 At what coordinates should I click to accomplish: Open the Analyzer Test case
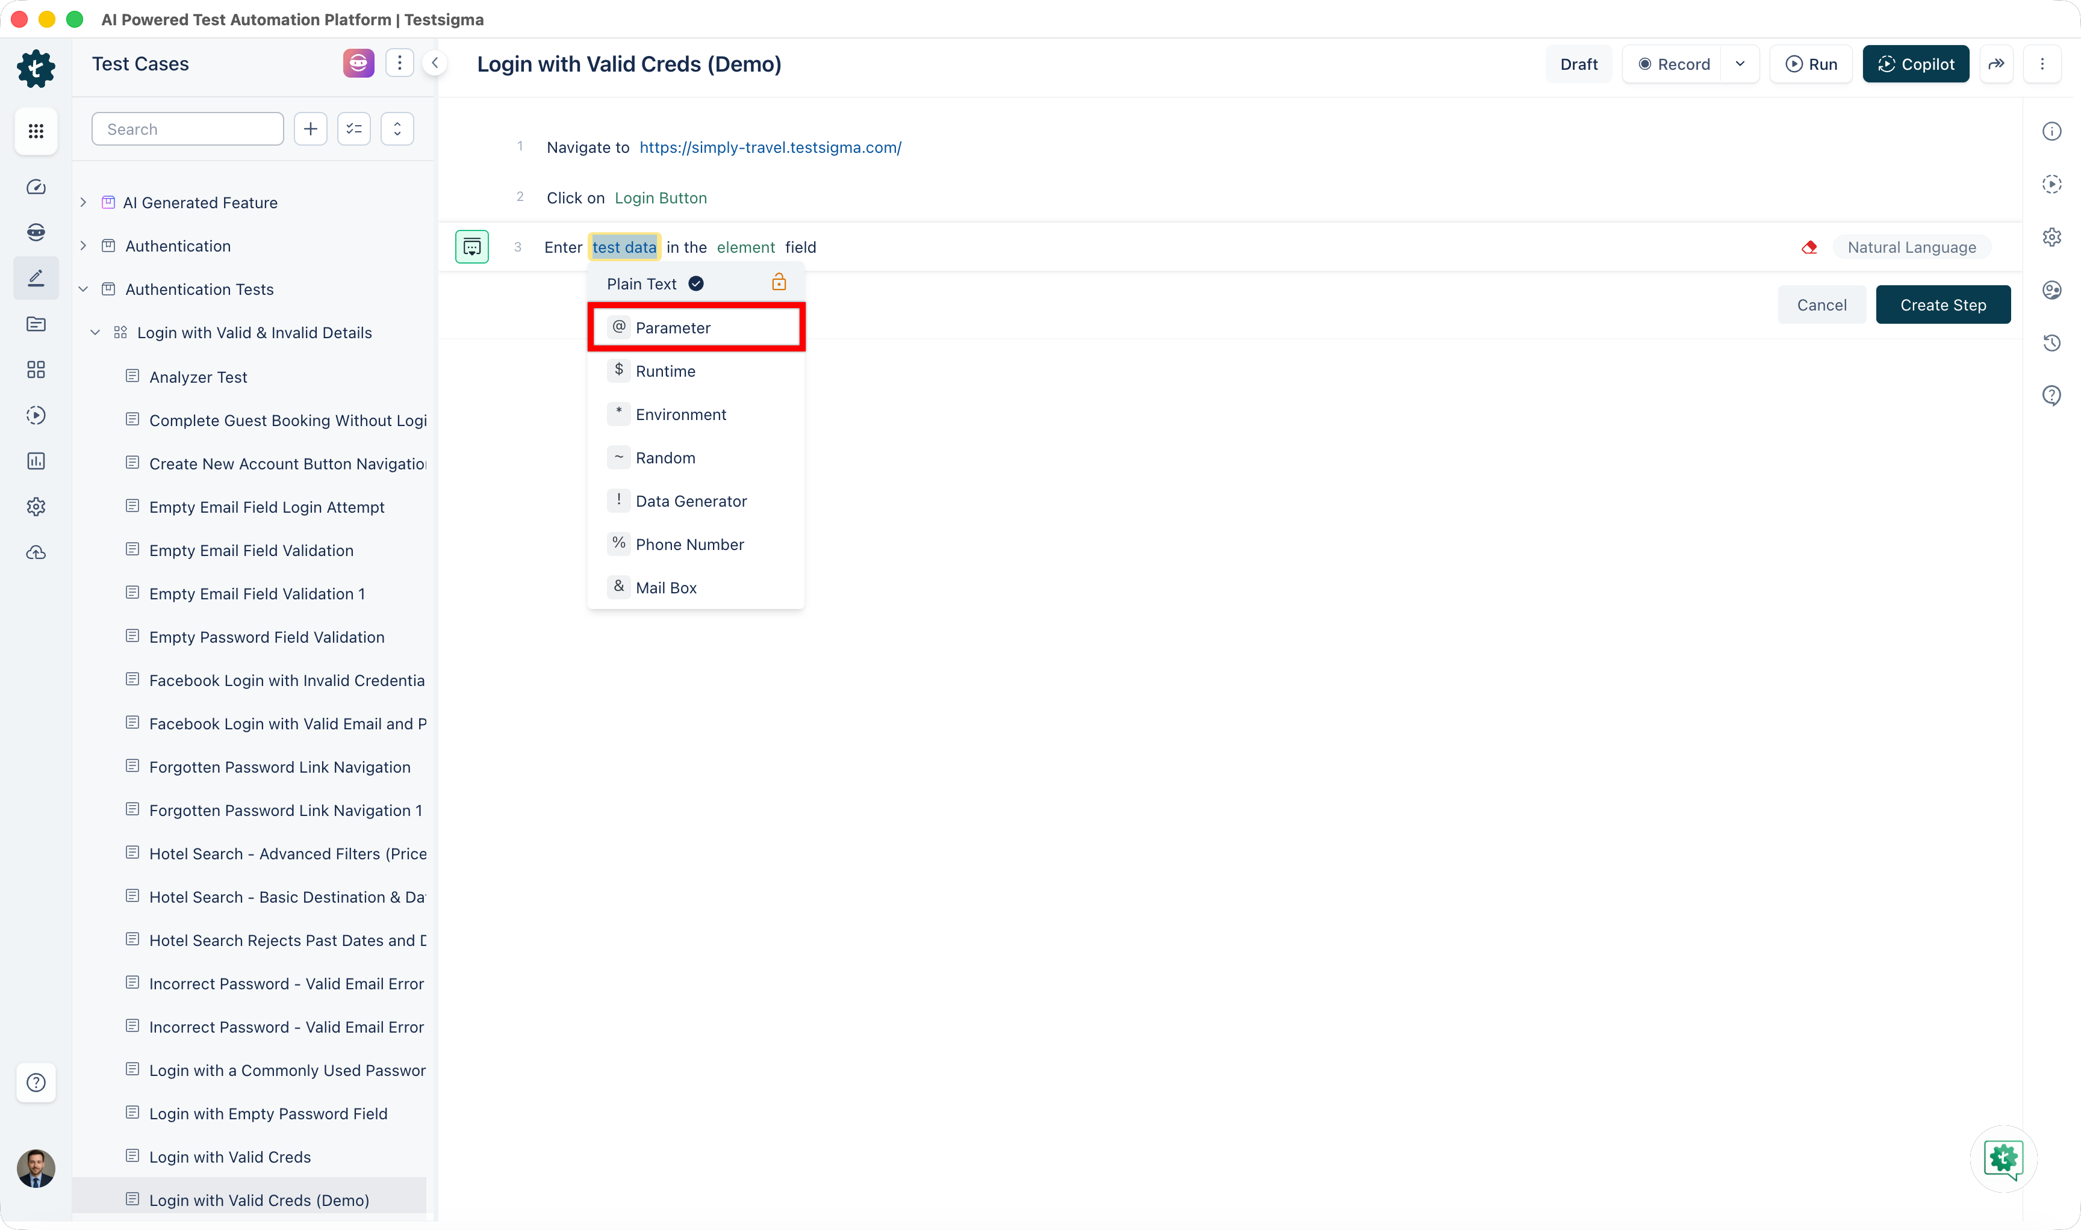(x=198, y=377)
